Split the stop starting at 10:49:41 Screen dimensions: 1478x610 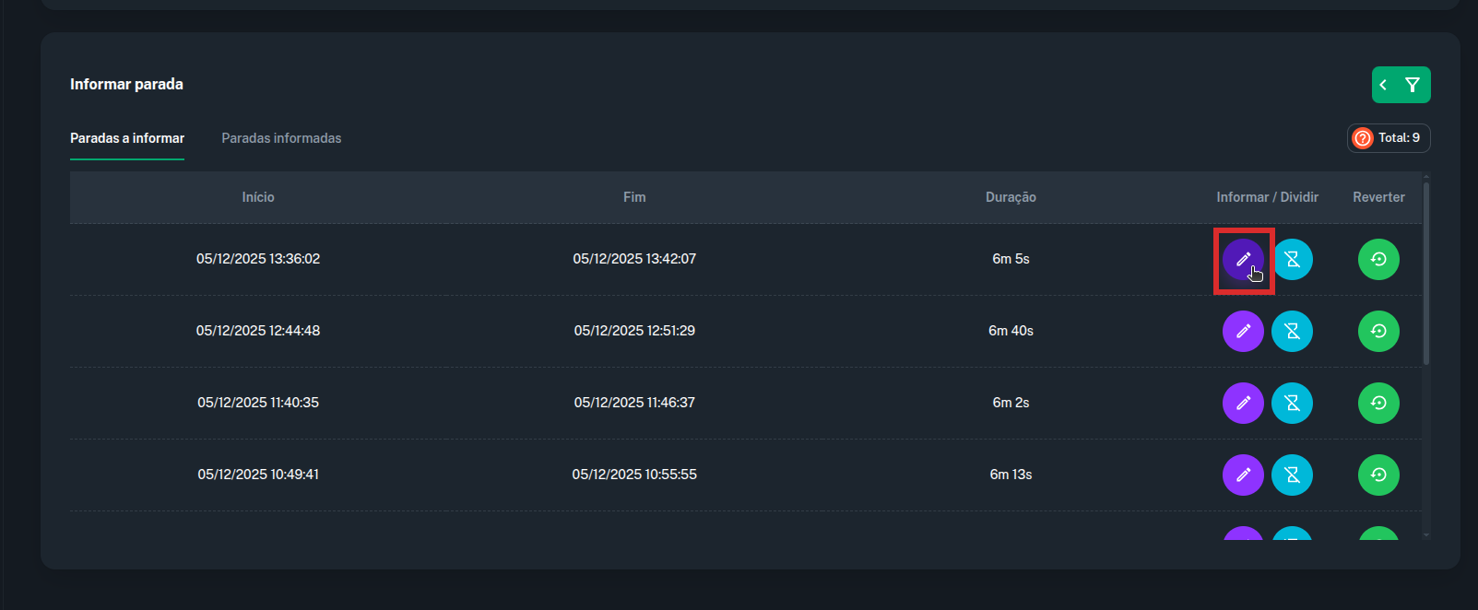[1292, 475]
